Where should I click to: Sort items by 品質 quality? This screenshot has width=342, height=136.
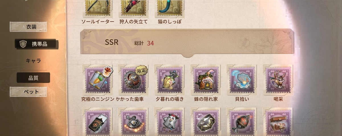click(x=33, y=78)
